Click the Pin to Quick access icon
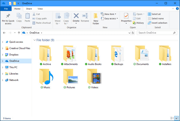The width and height of the screenshot is (180, 121). click(x=8, y=16)
